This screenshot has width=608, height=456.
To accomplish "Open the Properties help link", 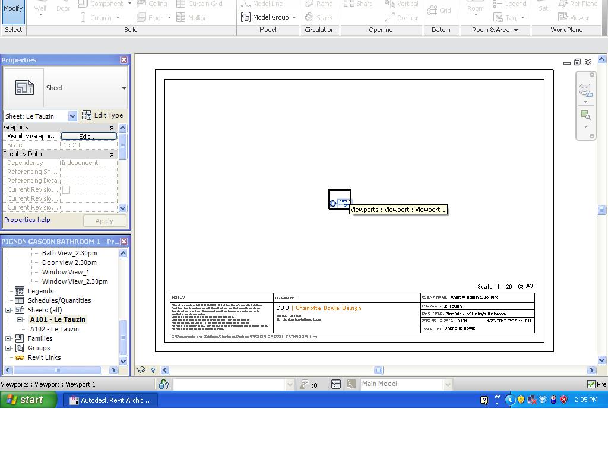I will pos(27,220).
